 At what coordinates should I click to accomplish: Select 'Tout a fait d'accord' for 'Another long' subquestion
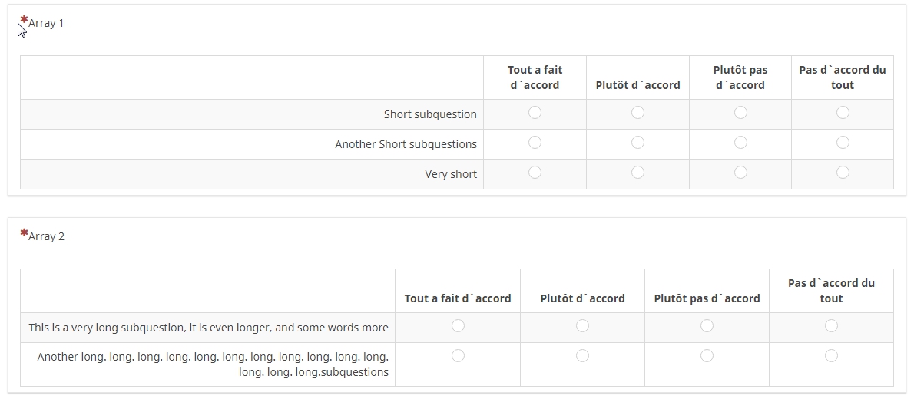click(458, 356)
